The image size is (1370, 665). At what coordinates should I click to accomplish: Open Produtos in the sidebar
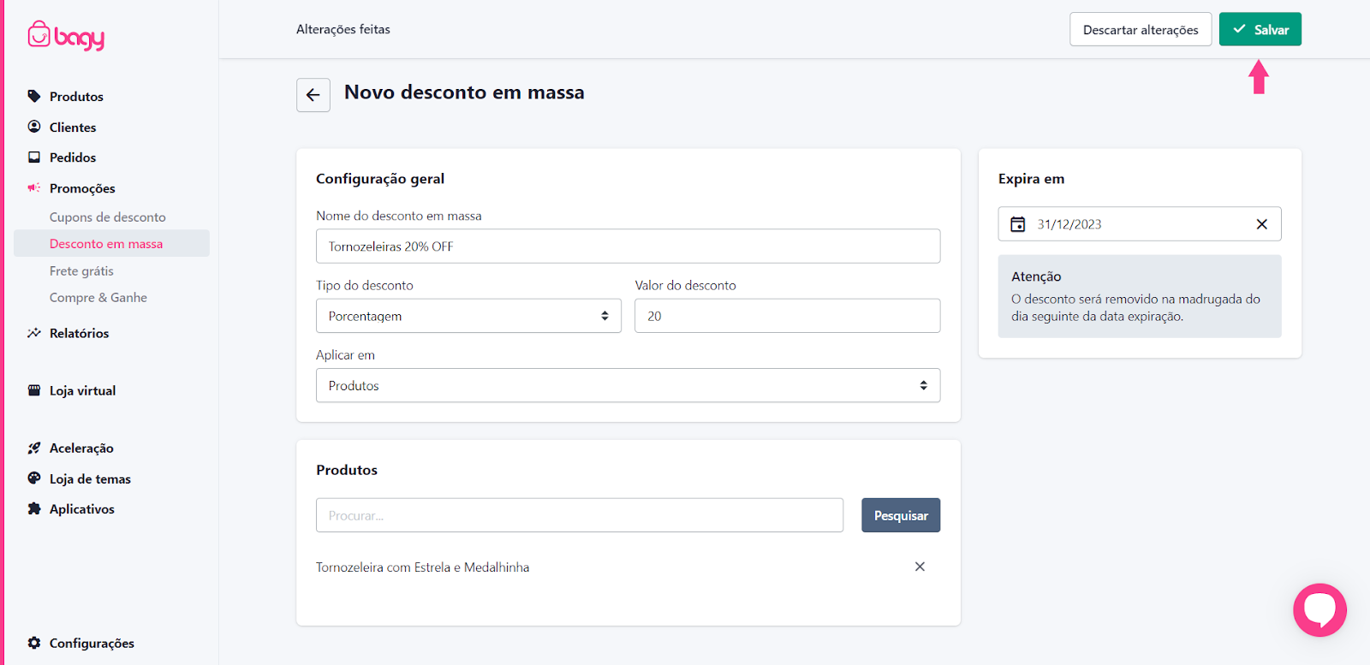tap(76, 97)
